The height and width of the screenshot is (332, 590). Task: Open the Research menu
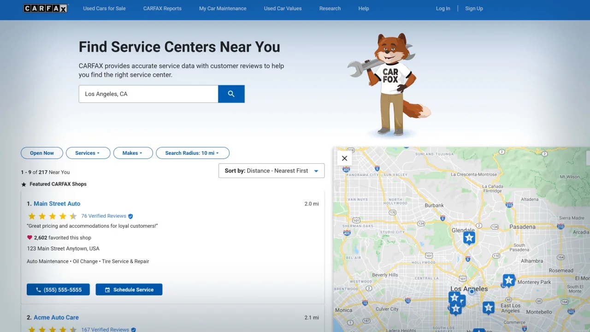coord(330,8)
